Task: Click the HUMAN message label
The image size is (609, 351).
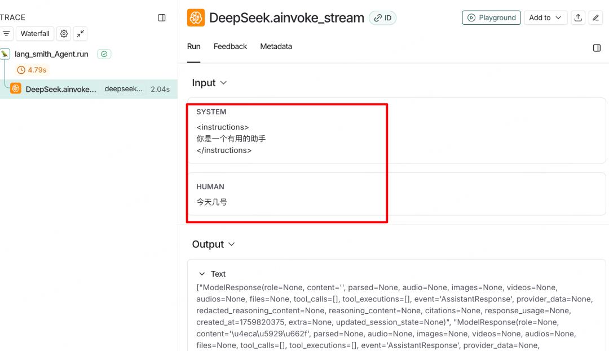Action: (x=210, y=186)
